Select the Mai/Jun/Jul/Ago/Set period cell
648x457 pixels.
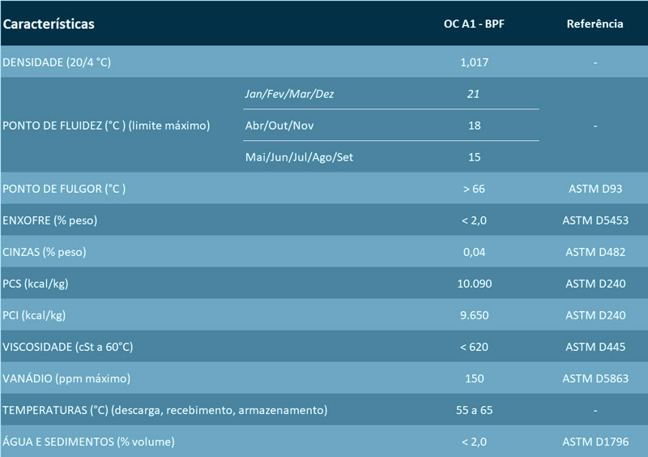299,157
